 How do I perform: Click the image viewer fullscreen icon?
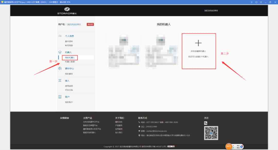pos(261,2)
